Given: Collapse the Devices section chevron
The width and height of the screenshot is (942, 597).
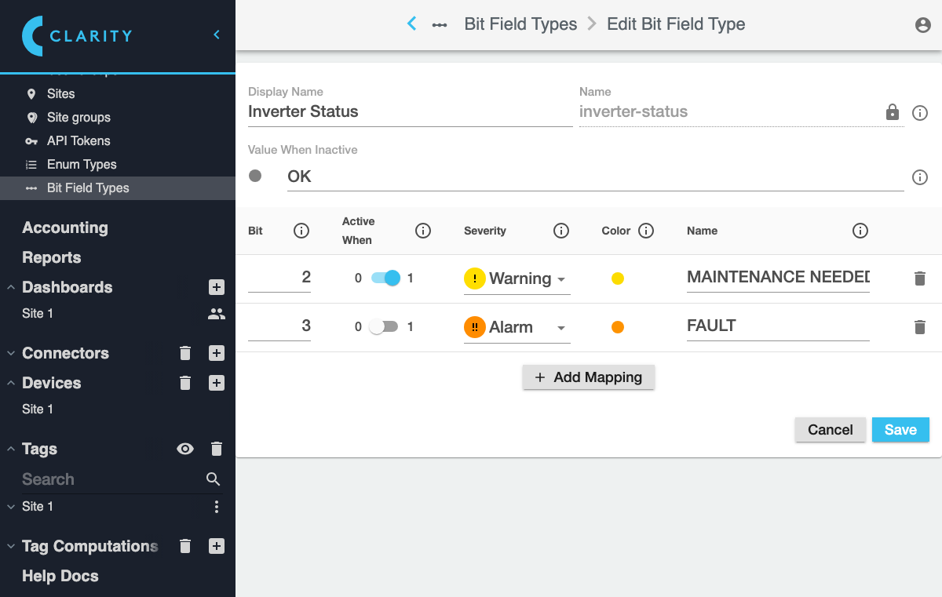Looking at the screenshot, I should tap(11, 383).
